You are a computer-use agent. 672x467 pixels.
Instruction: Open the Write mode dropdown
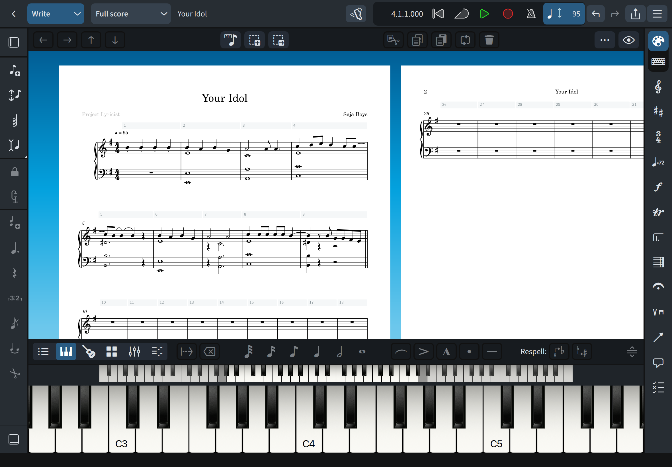pyautogui.click(x=56, y=13)
